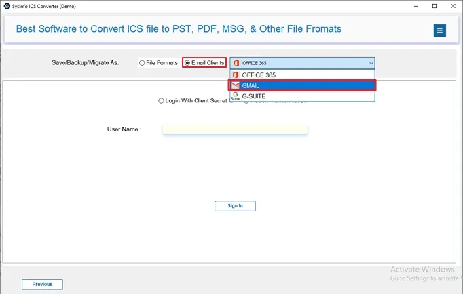Click the SysInfo app logo in title bar
The image size is (463, 294).
point(7,6)
